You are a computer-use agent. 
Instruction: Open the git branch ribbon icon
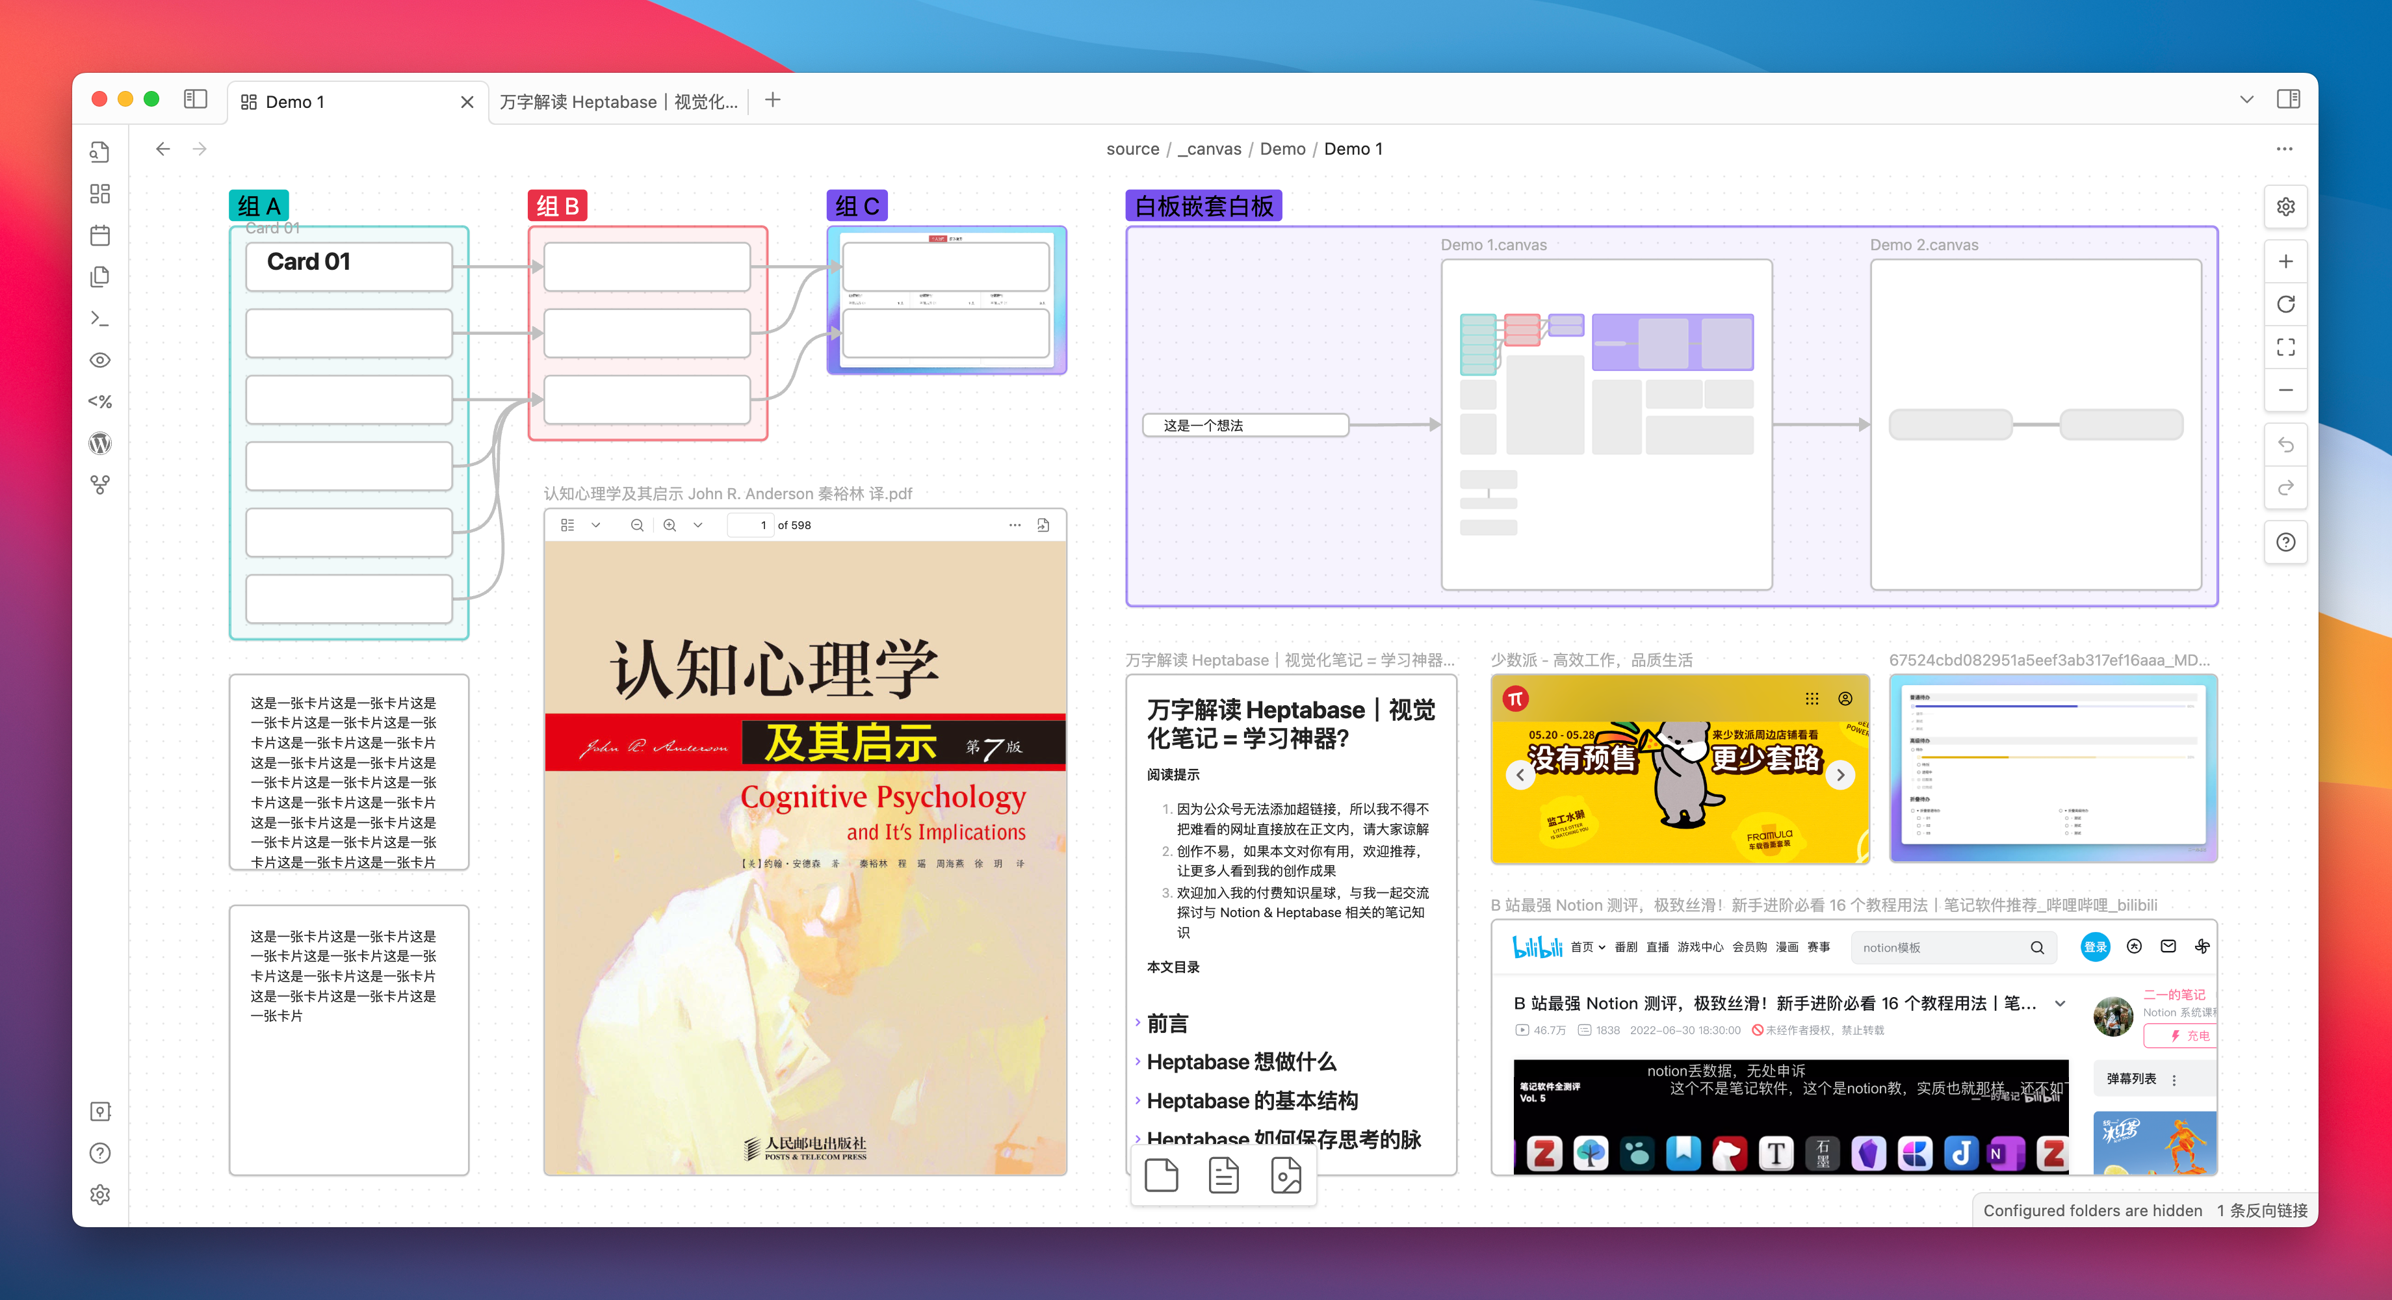point(100,485)
